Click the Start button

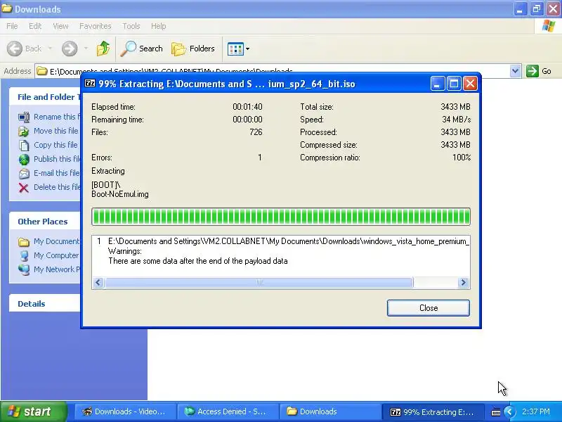tap(33, 411)
